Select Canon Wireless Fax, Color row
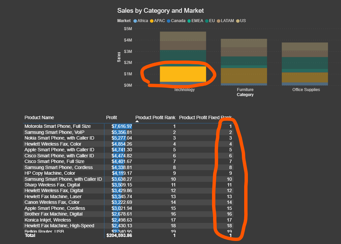This screenshot has height=244, width=341. click(x=128, y=202)
